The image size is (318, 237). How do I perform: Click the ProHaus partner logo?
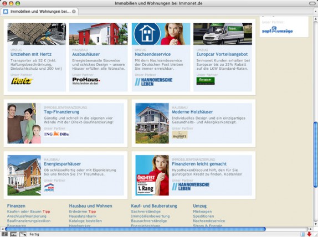coord(86,81)
